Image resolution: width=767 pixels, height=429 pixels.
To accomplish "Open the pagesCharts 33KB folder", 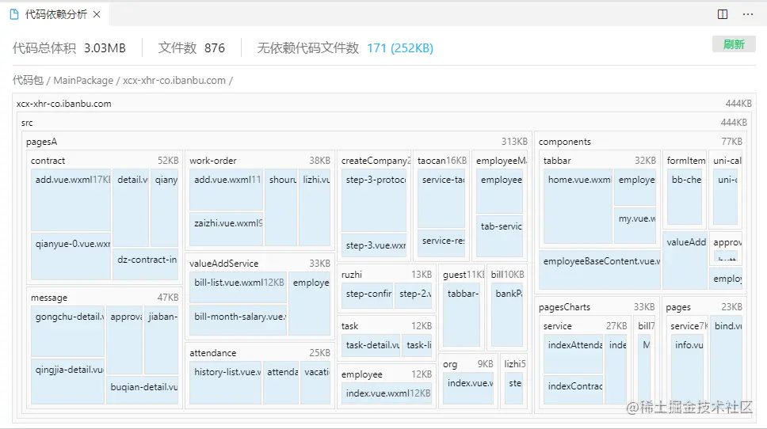I will pos(597,307).
